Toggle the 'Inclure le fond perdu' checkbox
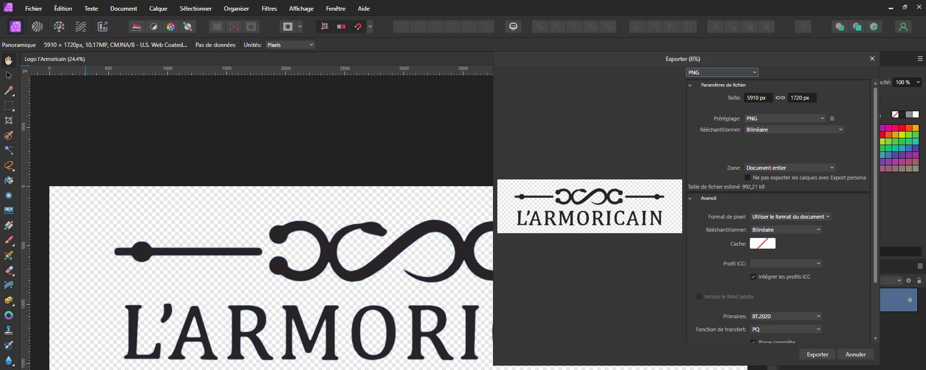926x370 pixels. (699, 296)
